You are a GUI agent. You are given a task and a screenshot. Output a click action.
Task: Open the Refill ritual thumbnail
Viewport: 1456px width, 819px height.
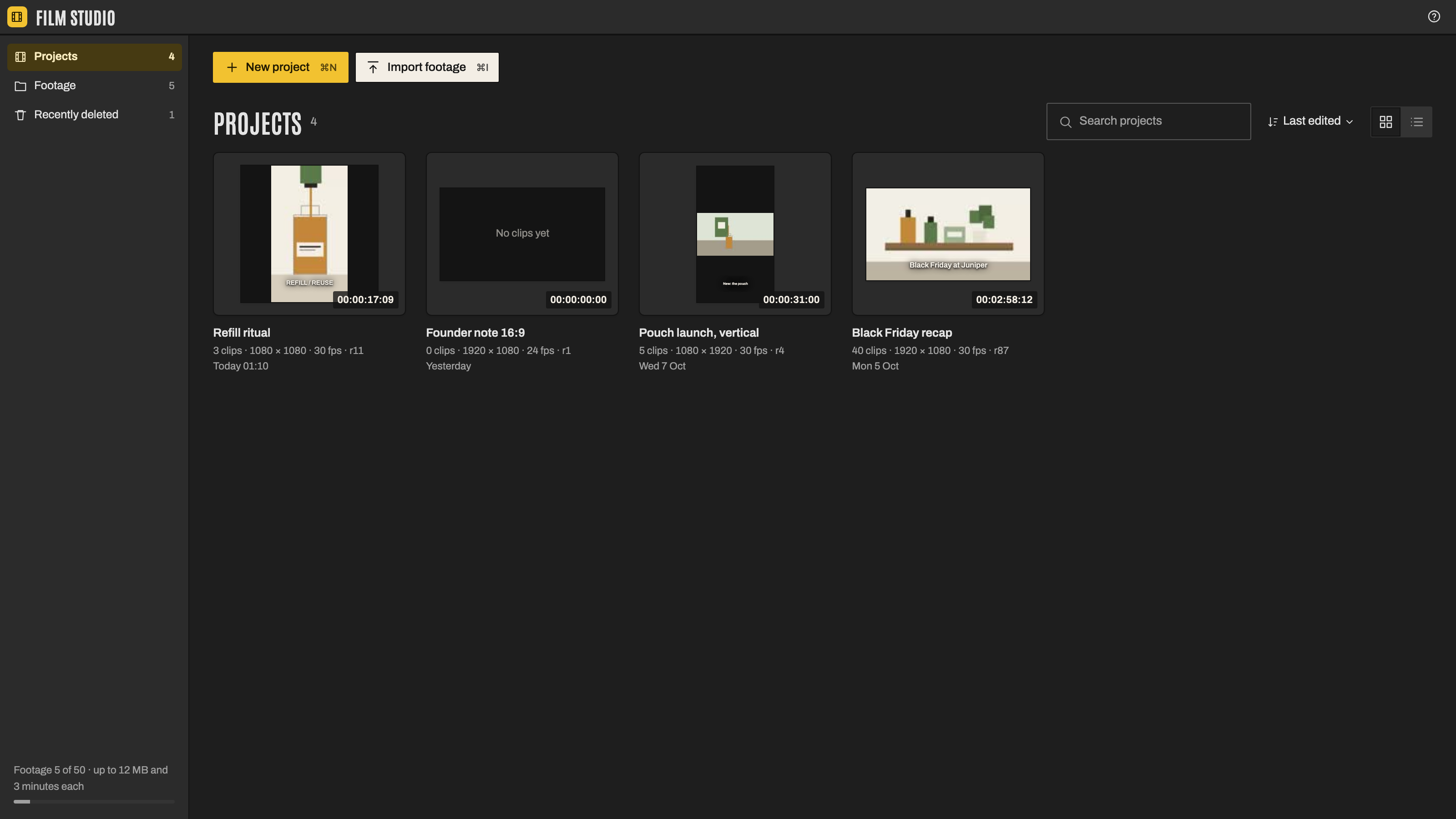(309, 233)
